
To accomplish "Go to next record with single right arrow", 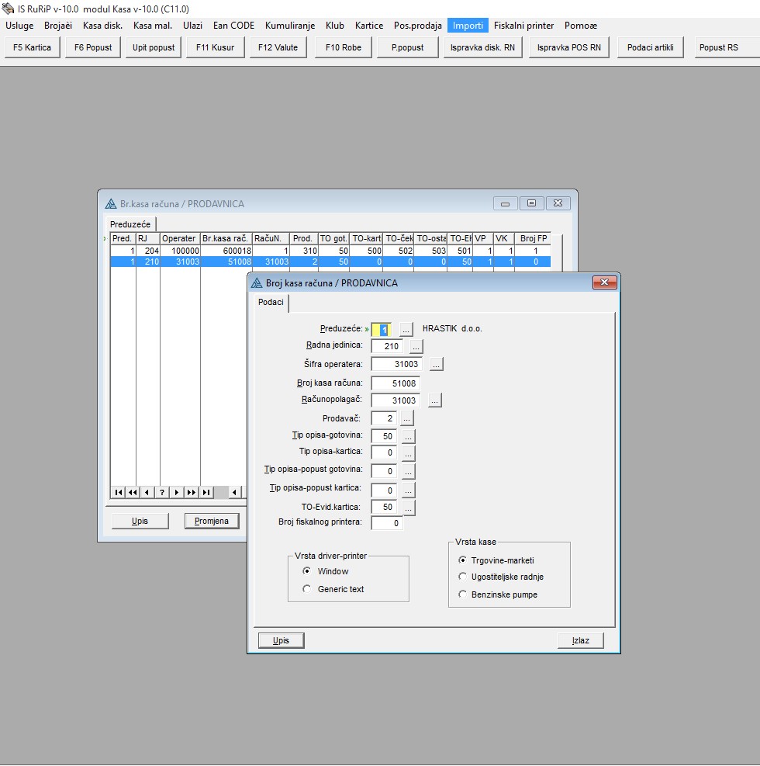I will pos(177,492).
